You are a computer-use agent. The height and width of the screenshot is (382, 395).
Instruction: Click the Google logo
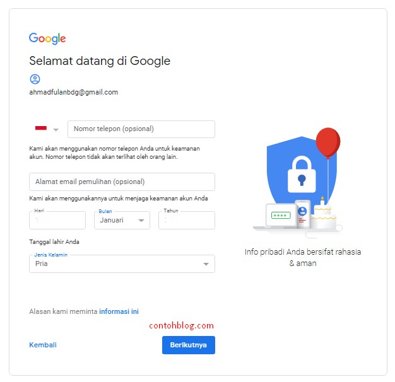click(47, 38)
